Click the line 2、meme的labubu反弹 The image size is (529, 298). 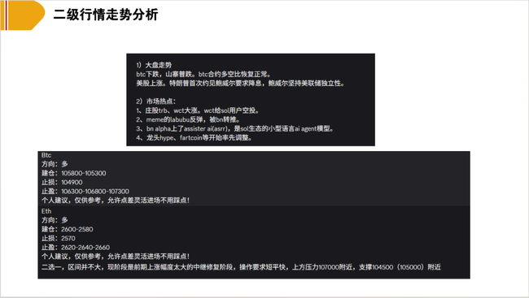point(188,119)
